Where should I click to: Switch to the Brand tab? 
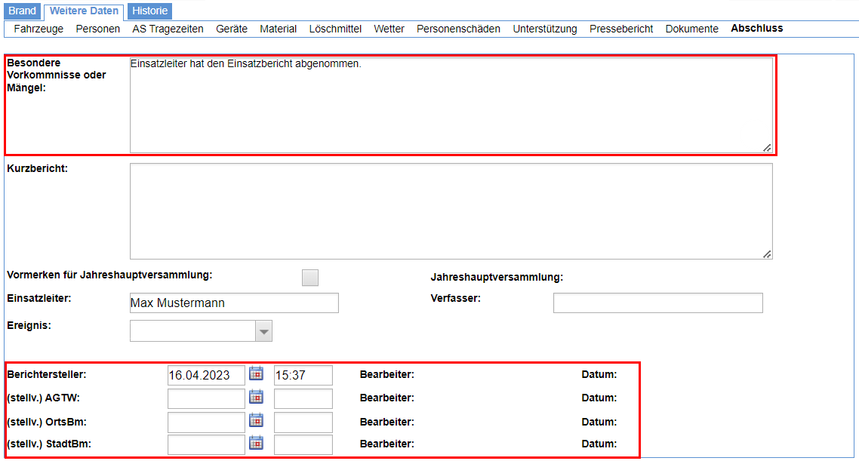pos(23,11)
